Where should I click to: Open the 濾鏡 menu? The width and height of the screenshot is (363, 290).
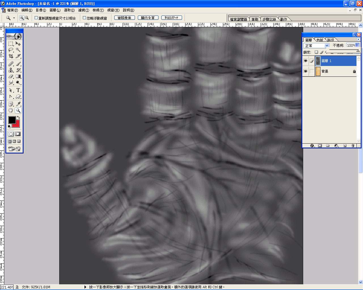[83, 10]
